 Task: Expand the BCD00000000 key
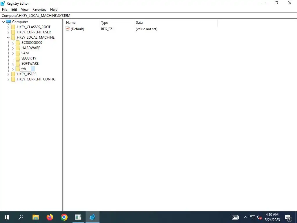pos(13,43)
